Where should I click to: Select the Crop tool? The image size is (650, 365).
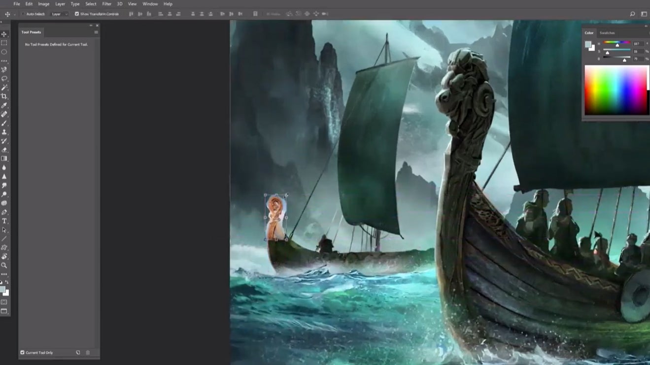(x=4, y=96)
